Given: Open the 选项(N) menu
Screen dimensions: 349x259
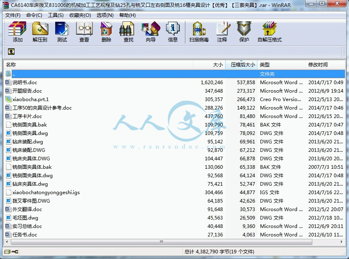Looking at the screenshot, I should point(105,15).
